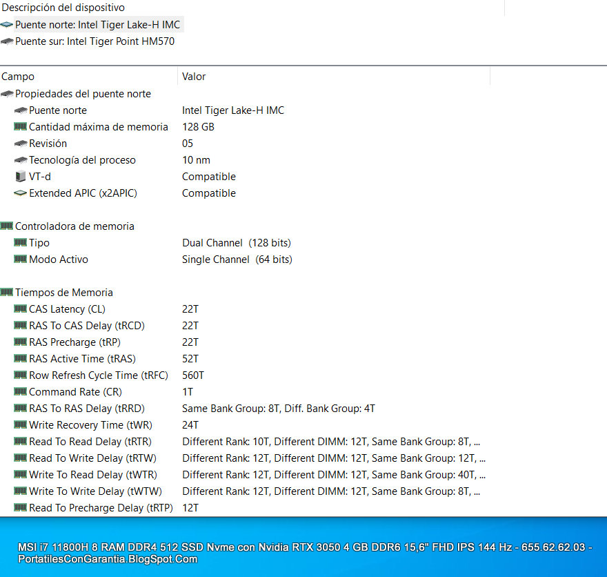Click the icon beside RAS To CAS Delay (tRCD)

click(x=21, y=325)
